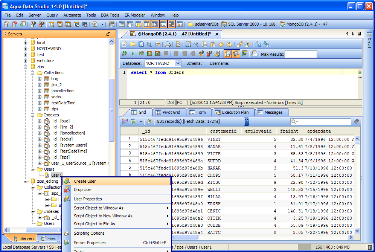
Task: Toggle the INS insert mode indicator
Action: [170, 102]
